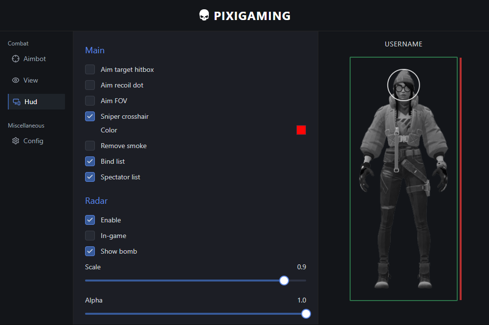Click the Miscellaneous category label
The height and width of the screenshot is (325, 489).
click(x=26, y=126)
